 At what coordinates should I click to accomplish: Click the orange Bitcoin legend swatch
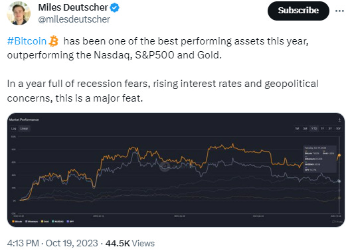point(13,221)
